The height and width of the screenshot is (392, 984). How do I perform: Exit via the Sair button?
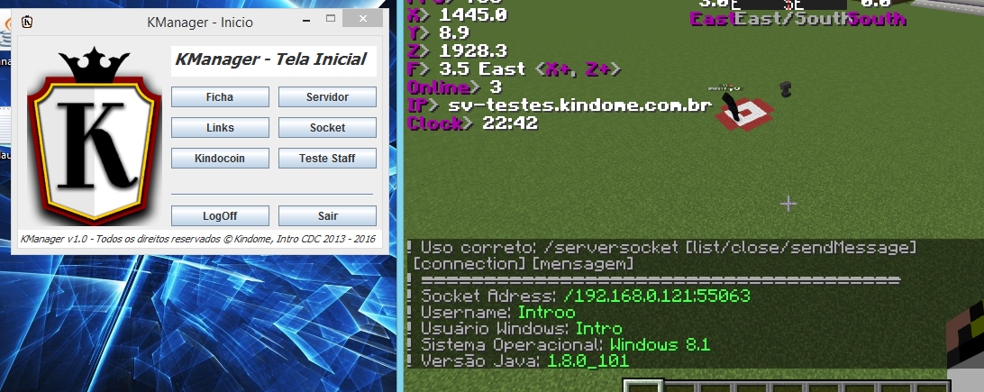point(327,215)
